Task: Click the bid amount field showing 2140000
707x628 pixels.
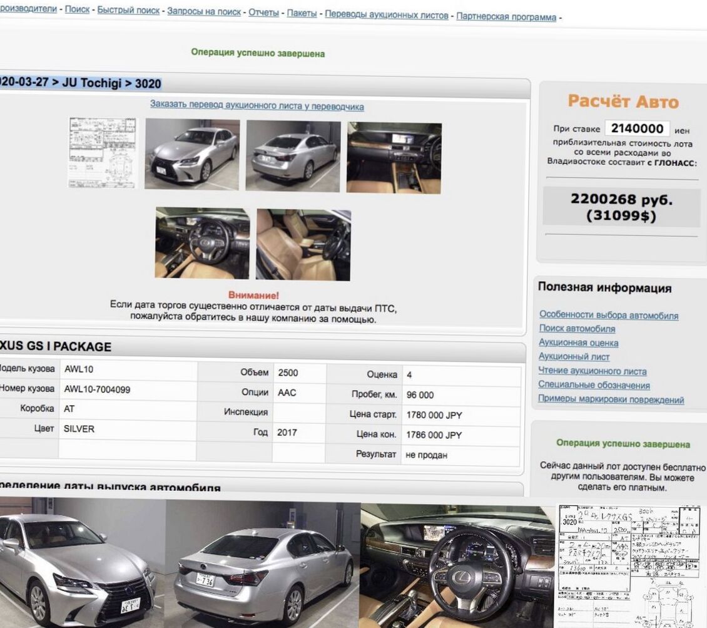Action: pos(637,129)
